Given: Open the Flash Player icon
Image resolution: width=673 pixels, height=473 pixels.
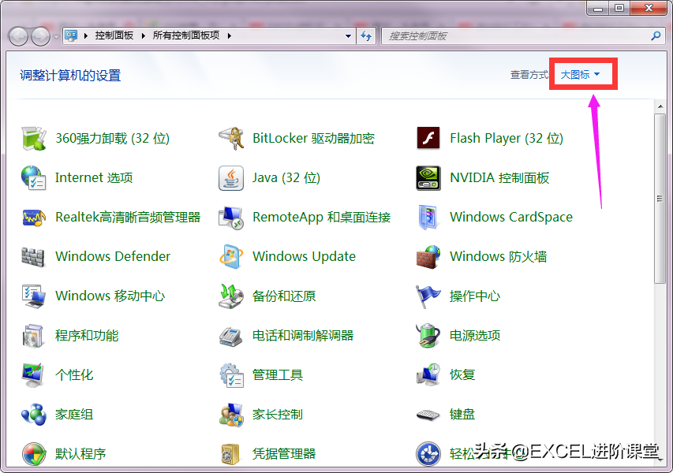Looking at the screenshot, I should pos(428,138).
